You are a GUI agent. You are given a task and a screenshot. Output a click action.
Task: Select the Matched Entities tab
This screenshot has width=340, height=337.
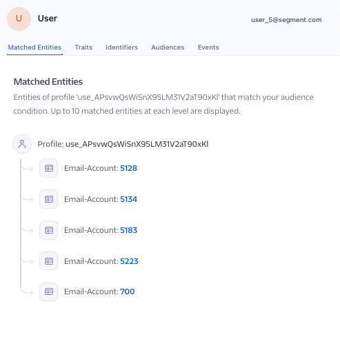[34, 48]
